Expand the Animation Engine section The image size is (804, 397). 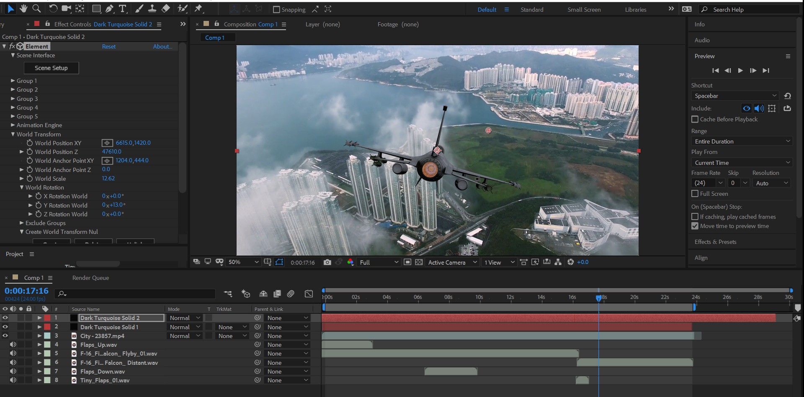click(x=13, y=125)
